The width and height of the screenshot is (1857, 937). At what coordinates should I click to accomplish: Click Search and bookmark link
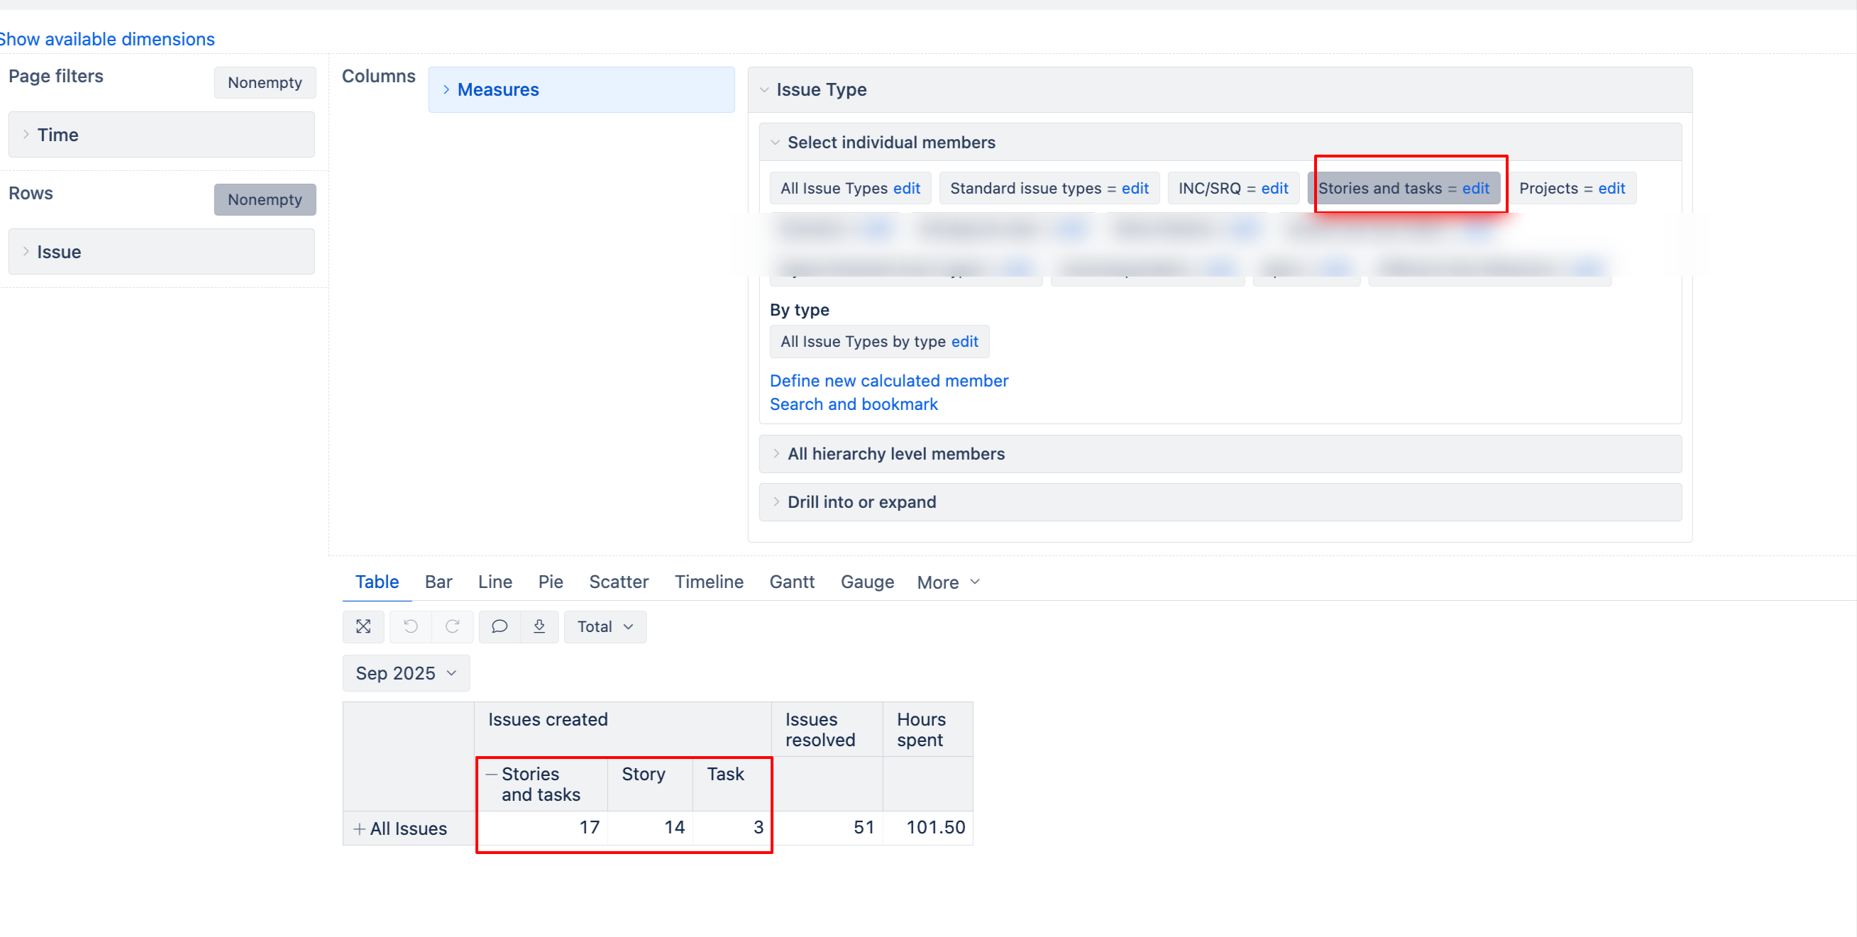854,404
